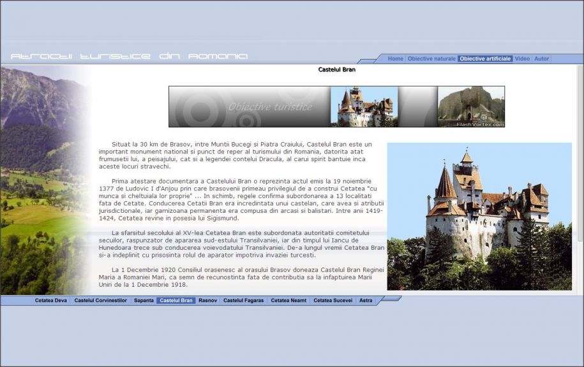View Castelul Fagaras page
The height and width of the screenshot is (367, 584).
point(244,300)
